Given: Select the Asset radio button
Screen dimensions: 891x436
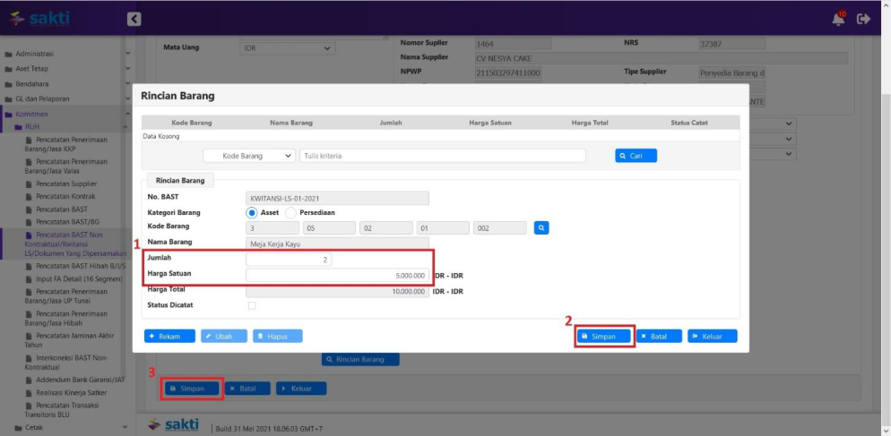Looking at the screenshot, I should click(252, 213).
